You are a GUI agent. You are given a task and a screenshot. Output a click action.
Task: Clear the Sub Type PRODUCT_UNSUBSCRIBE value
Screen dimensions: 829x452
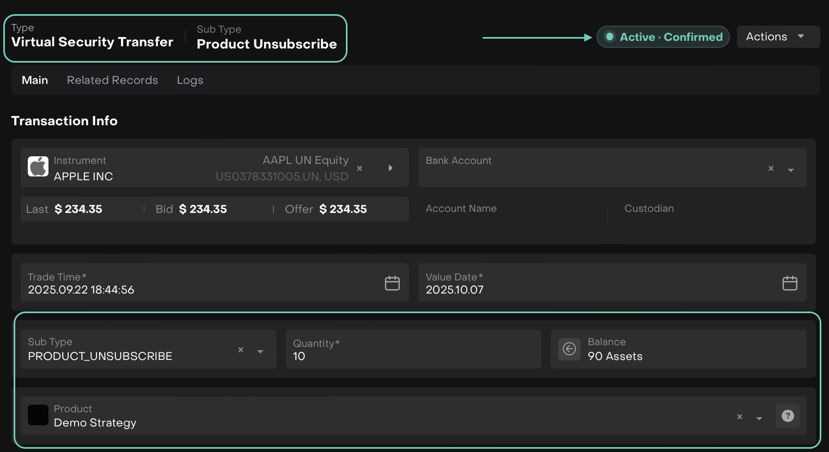pyautogui.click(x=241, y=350)
